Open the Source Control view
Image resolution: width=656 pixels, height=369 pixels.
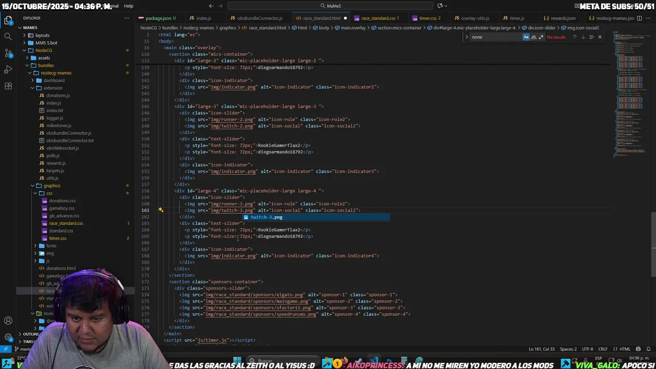click(8, 53)
